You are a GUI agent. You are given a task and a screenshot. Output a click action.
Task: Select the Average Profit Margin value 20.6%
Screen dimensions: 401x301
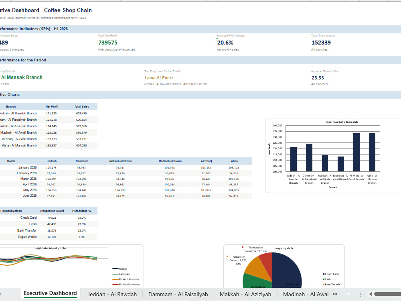point(225,43)
